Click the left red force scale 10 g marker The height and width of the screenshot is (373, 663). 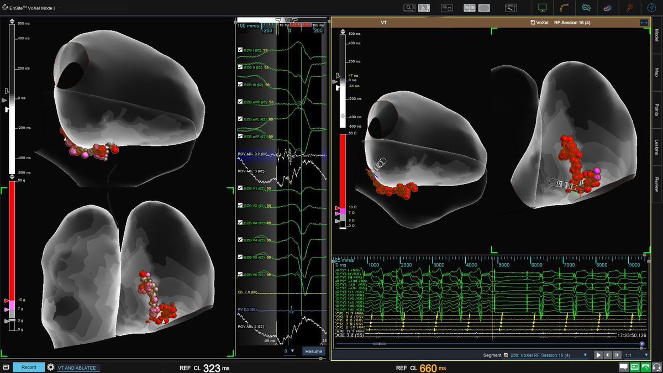(x=7, y=300)
